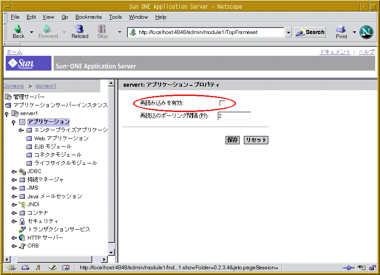Click the セキュリティ padlock icon
380x275 pixels.
point(22,221)
